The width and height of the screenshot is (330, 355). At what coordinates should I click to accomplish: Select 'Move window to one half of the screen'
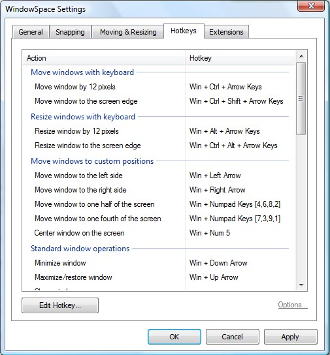coord(159,204)
